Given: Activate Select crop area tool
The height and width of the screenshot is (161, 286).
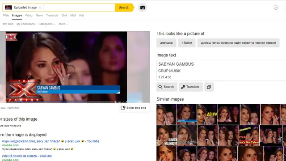Looking at the screenshot, I should click(134, 108).
